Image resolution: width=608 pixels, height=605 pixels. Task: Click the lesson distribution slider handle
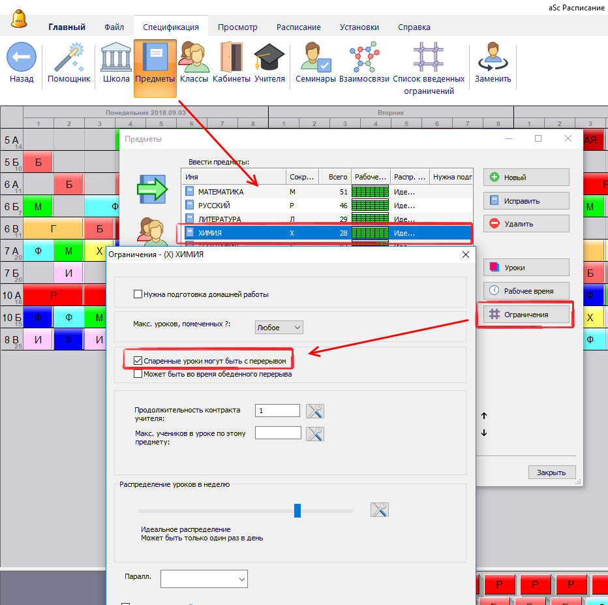(x=297, y=510)
